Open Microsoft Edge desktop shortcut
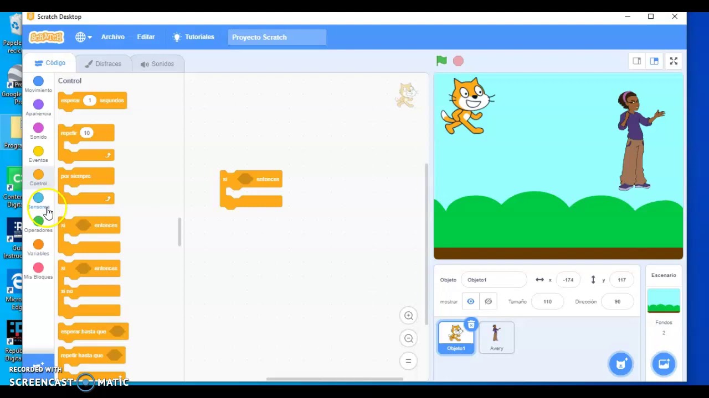709x398 pixels. (x=14, y=290)
